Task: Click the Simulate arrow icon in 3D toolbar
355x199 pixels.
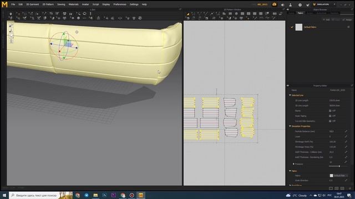Action: click(x=11, y=14)
